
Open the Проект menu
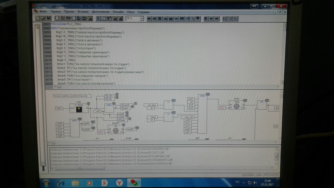tap(69, 12)
